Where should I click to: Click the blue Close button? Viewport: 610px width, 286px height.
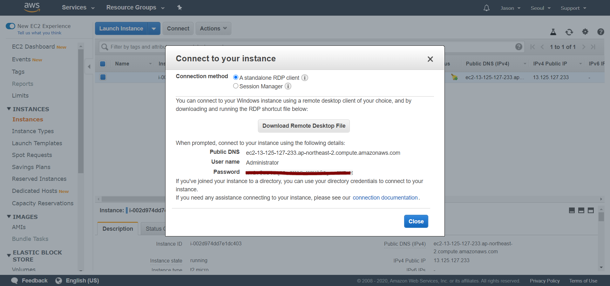pyautogui.click(x=416, y=221)
